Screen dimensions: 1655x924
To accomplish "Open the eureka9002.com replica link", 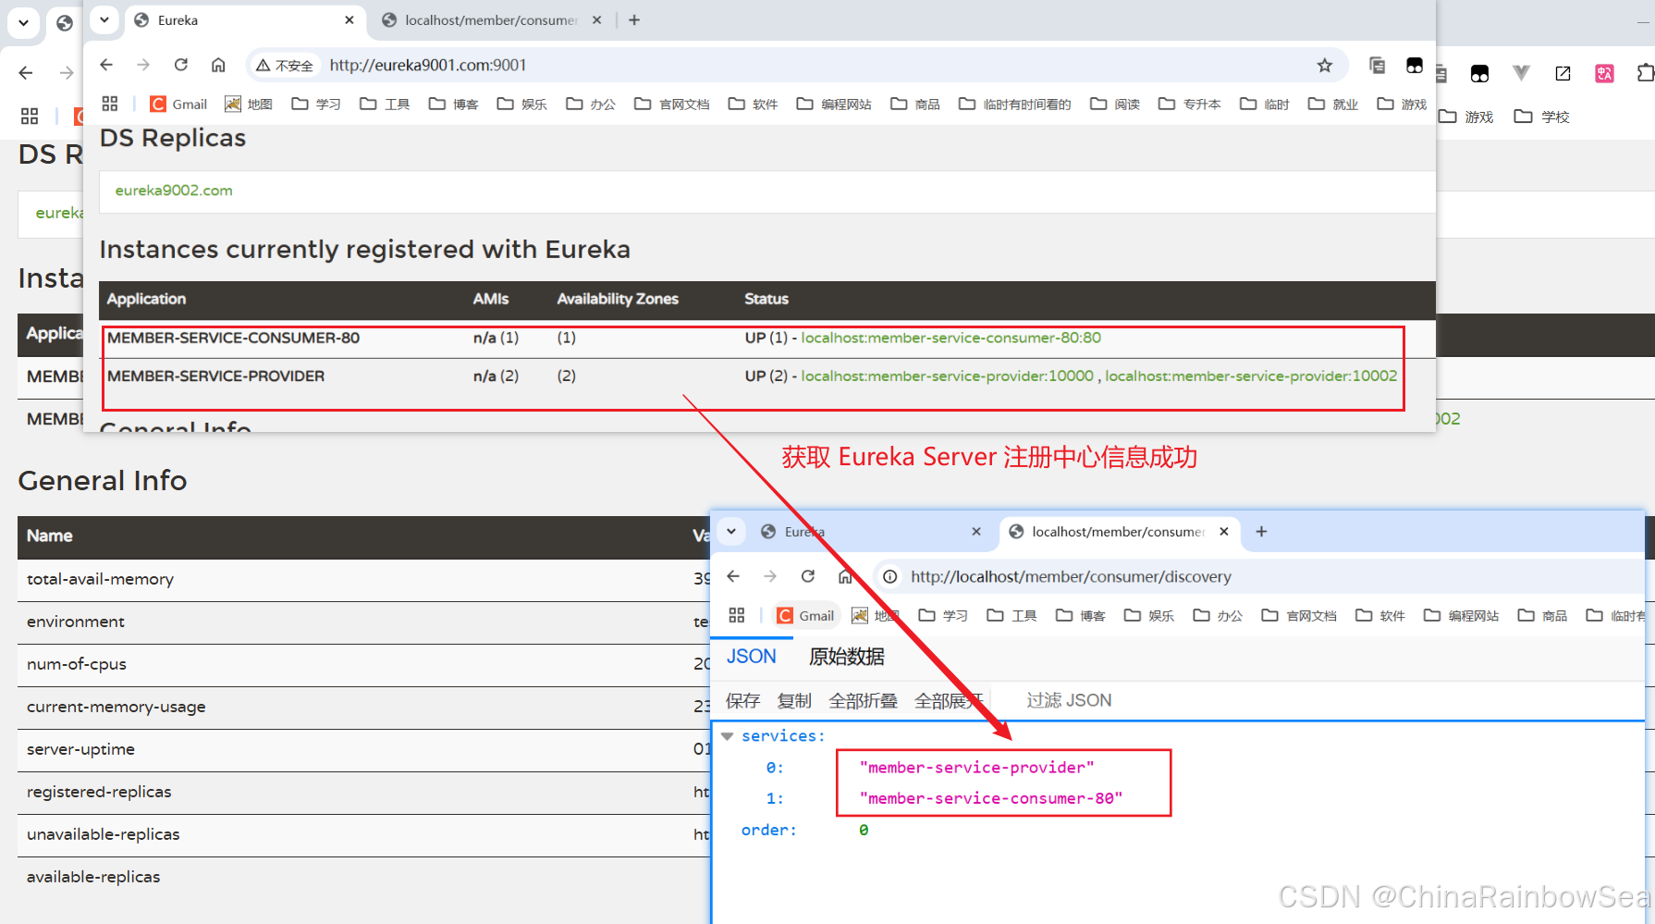I will point(174,191).
